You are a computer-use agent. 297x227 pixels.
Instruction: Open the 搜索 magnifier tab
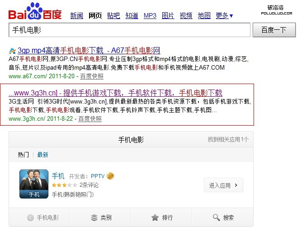[x=223, y=218]
